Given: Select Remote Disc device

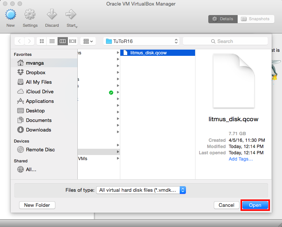Looking at the screenshot, I should tap(44, 149).
